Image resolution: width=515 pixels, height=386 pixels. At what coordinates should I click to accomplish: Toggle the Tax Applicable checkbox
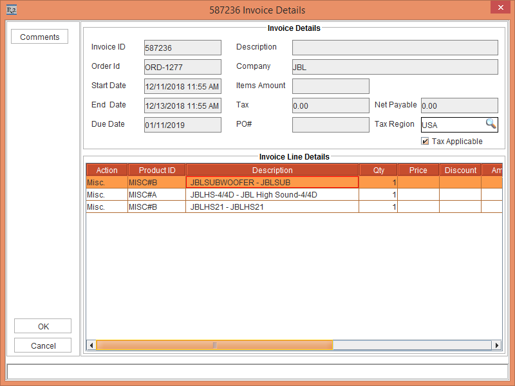click(425, 142)
